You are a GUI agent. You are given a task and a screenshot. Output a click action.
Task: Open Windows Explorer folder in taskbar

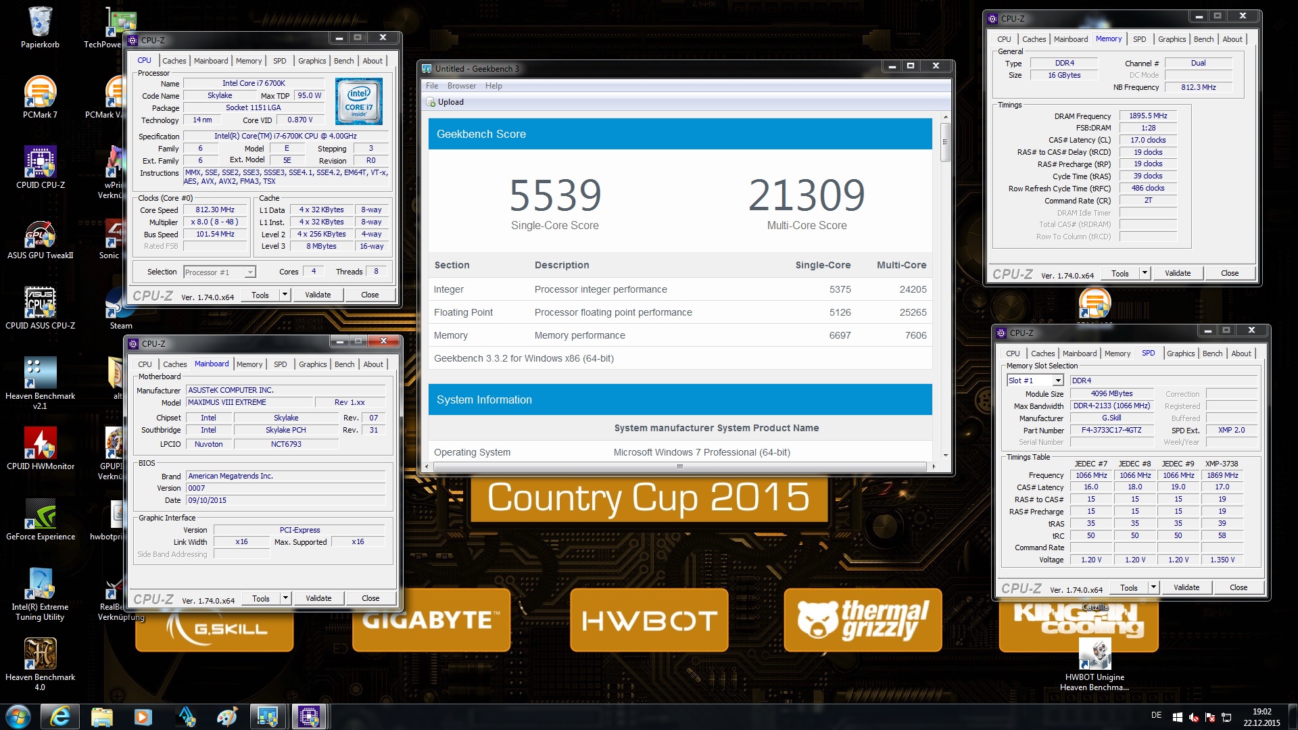tap(101, 716)
